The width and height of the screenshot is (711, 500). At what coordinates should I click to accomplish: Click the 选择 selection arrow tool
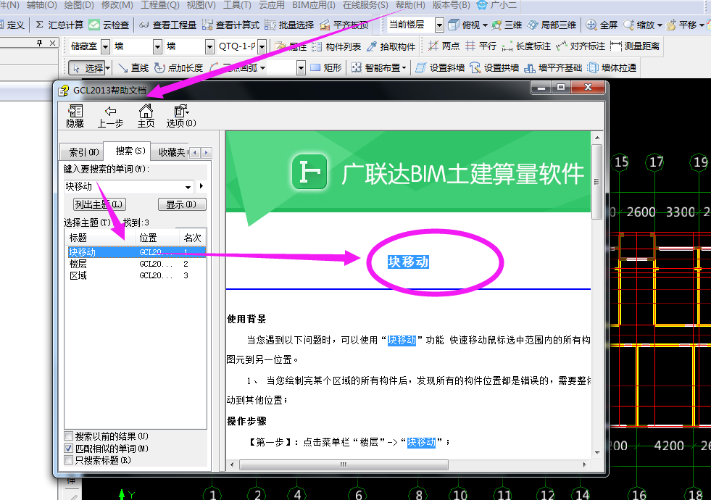pos(86,68)
